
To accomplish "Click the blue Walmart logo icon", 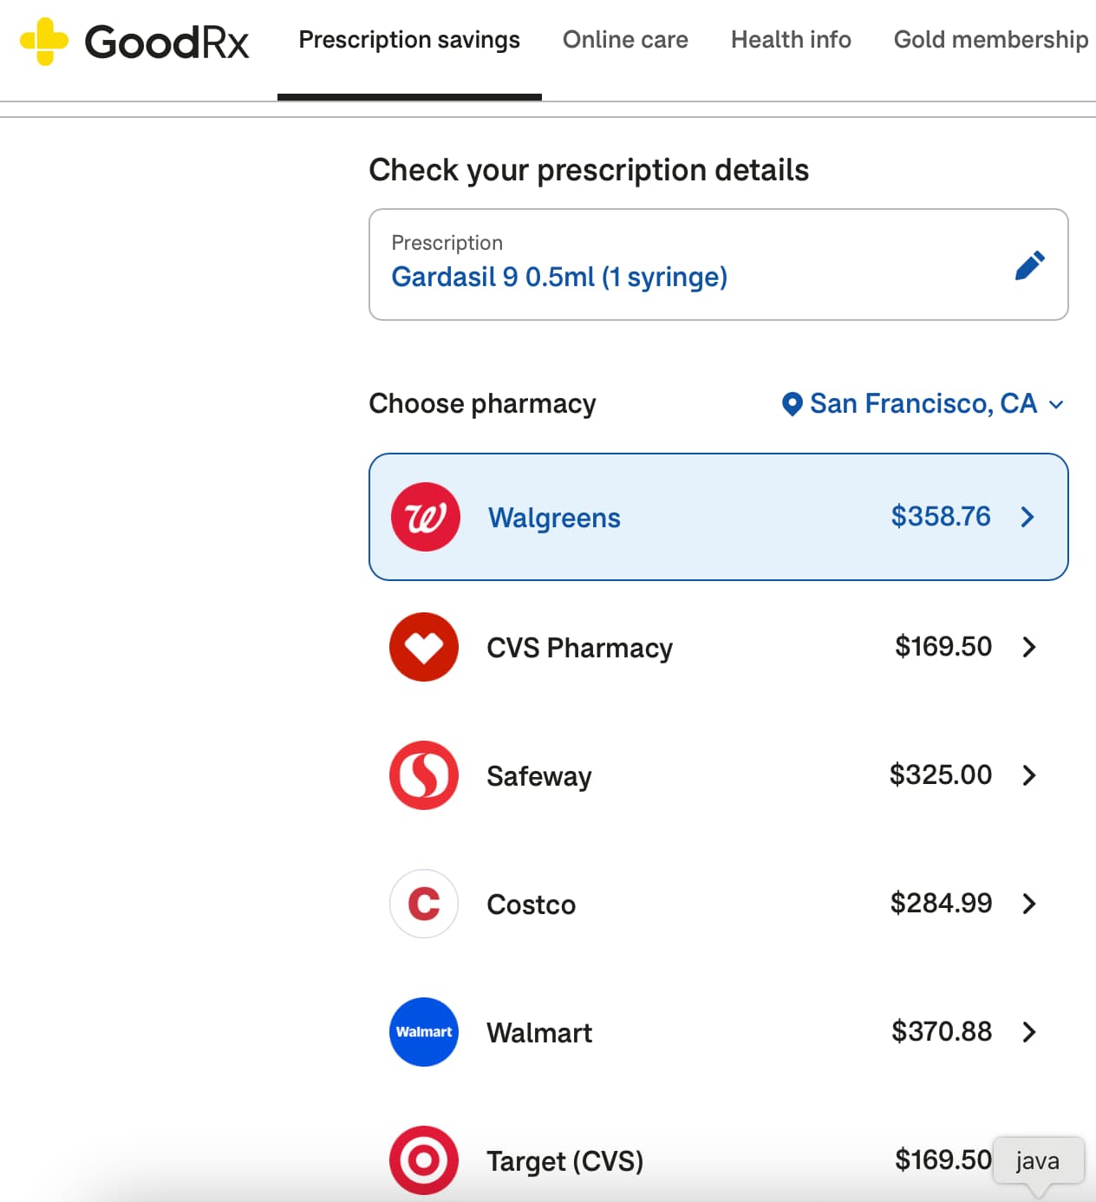I will 424,1032.
